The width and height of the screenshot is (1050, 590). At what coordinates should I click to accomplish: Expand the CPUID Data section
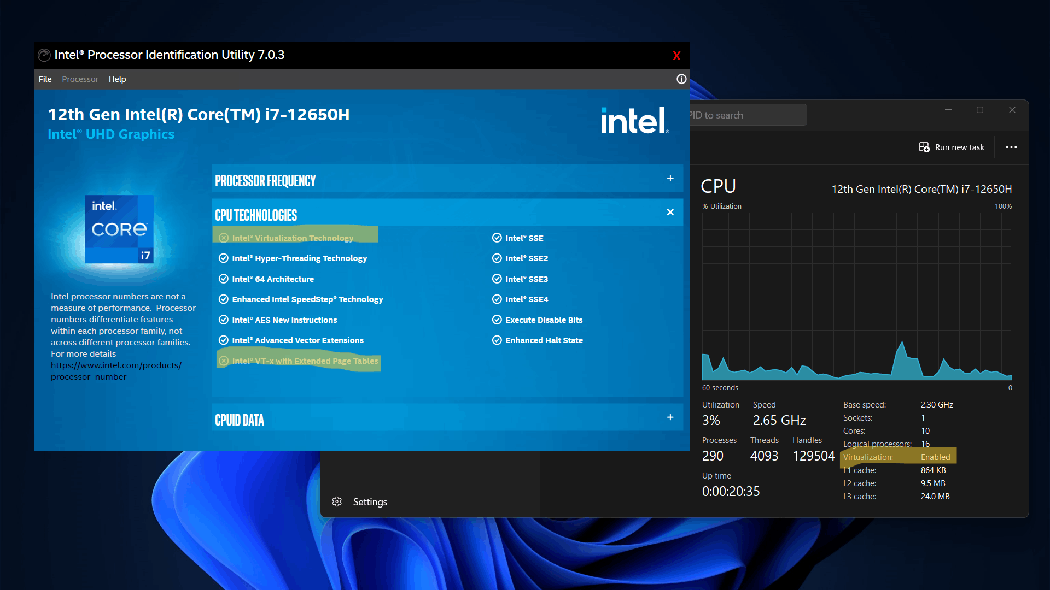[x=670, y=417]
